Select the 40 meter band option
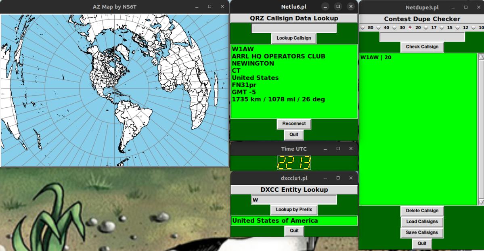Screen dimensions: 484x251 378,28
